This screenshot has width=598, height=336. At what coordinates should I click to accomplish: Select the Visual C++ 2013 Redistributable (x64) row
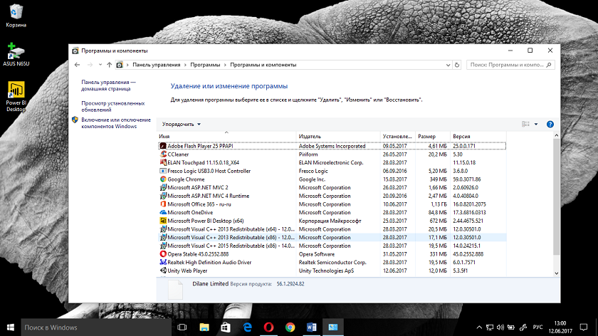[x=332, y=229]
